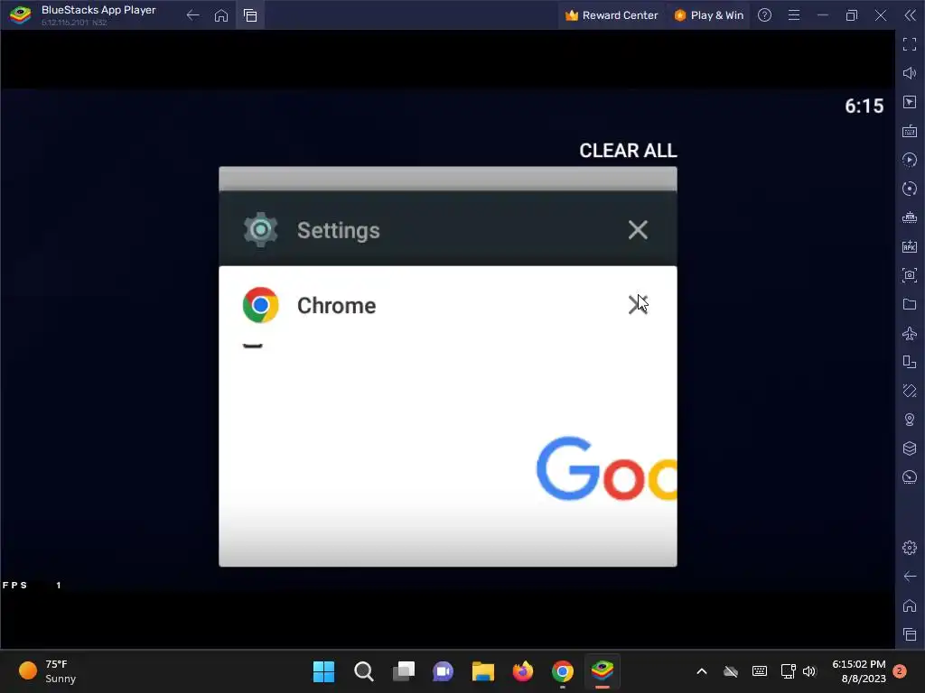Screen dimensions: 925x693
Task: Open File Explorer from taskbar
Action: tap(483, 671)
